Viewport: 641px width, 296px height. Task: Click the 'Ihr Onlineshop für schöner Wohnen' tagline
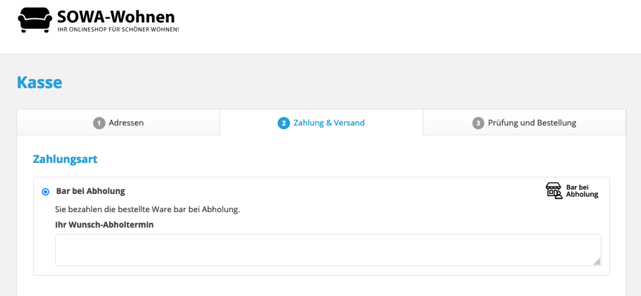pos(118,29)
